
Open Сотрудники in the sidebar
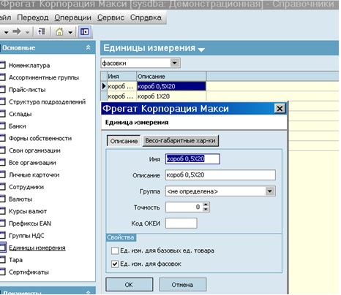pyautogui.click(x=26, y=187)
